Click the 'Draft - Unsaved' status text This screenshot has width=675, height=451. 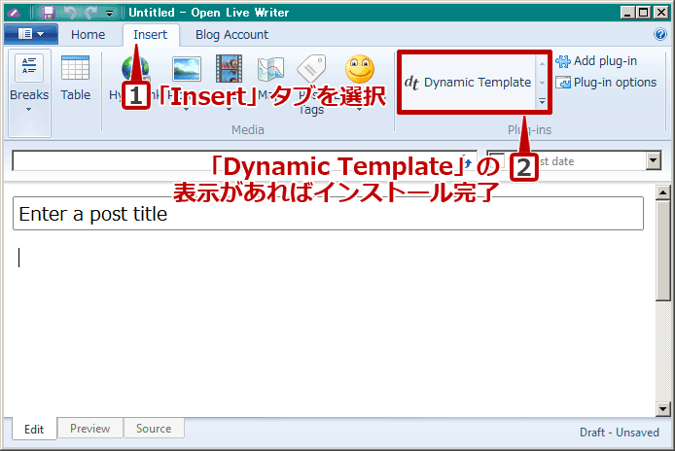click(x=619, y=433)
